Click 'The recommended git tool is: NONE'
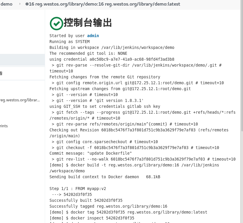 click(x=88, y=53)
